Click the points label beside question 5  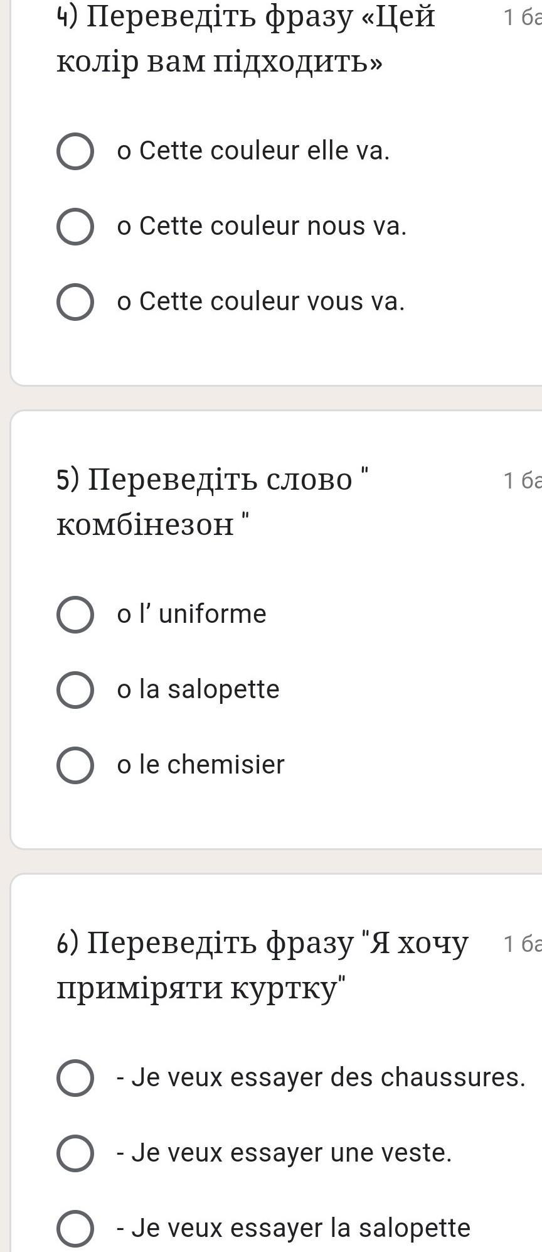523,480
